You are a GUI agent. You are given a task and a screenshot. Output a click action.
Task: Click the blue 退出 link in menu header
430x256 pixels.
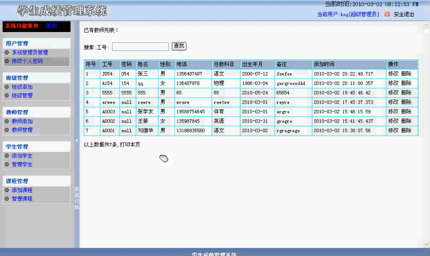tap(51, 26)
